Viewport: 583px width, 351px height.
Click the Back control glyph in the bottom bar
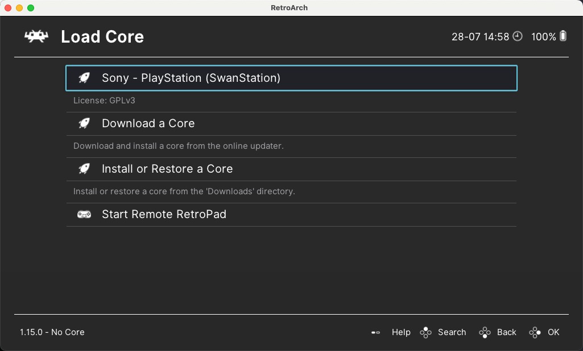(x=486, y=332)
